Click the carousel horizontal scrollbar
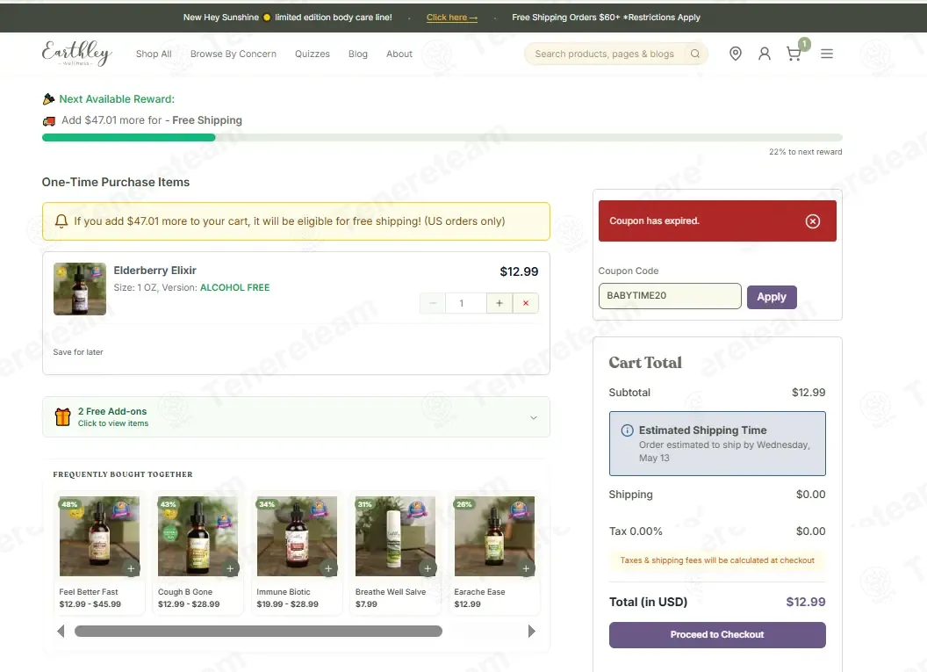The height and width of the screenshot is (672, 927). (x=258, y=632)
